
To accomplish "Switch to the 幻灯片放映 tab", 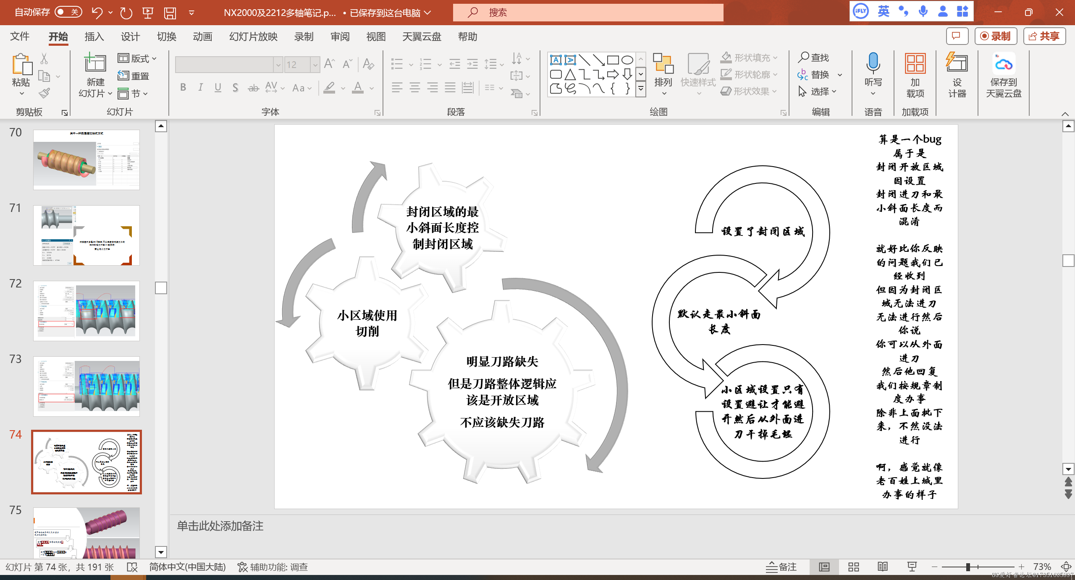I will [x=253, y=37].
